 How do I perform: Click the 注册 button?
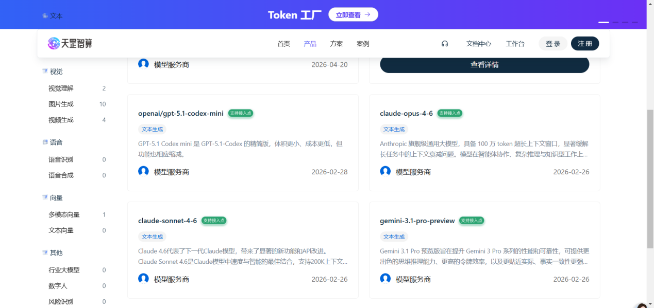[x=585, y=44]
